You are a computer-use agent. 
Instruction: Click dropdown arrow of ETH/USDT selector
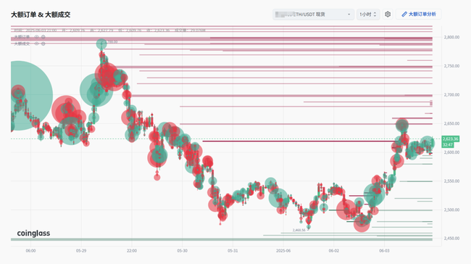349,15
